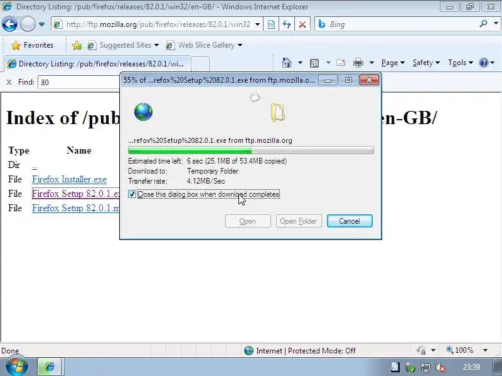Click the Firefox Setup 82.0.1.exe link
502x376 pixels.
pyautogui.click(x=75, y=194)
